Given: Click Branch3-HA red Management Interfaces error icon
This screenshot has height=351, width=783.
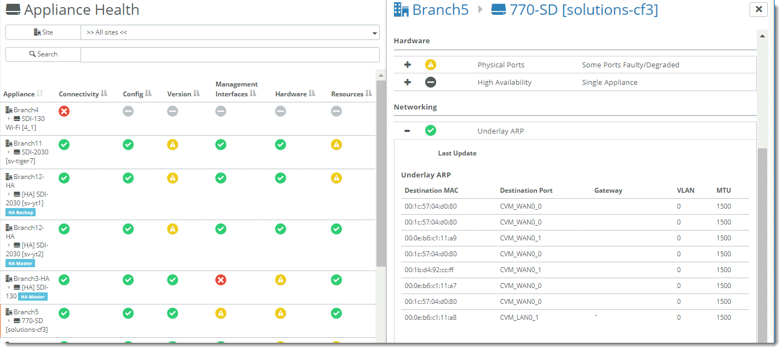Looking at the screenshot, I should (x=221, y=280).
